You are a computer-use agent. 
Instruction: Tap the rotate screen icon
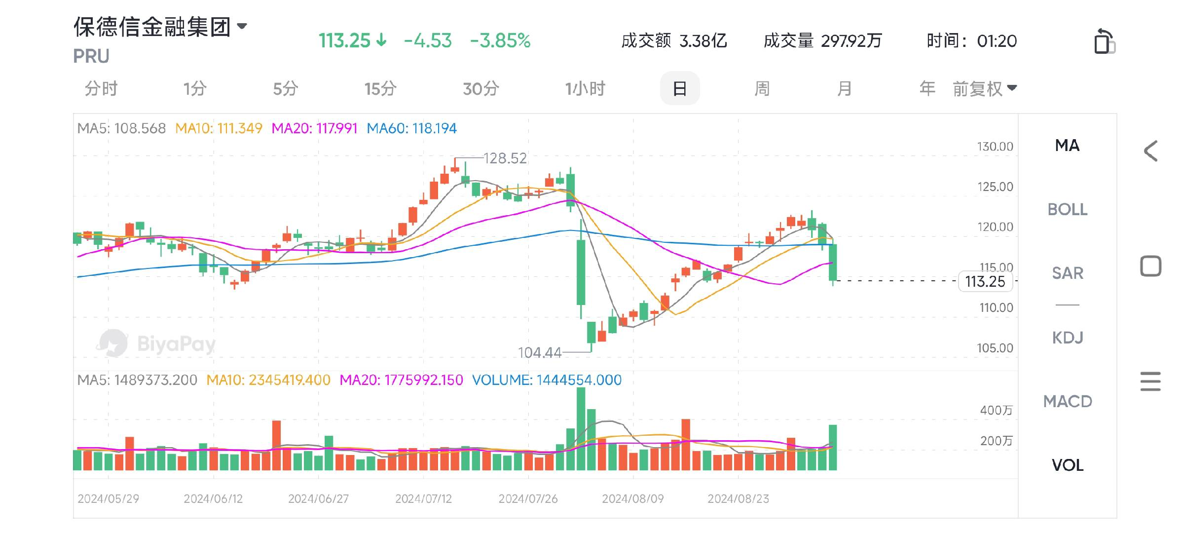[1105, 41]
